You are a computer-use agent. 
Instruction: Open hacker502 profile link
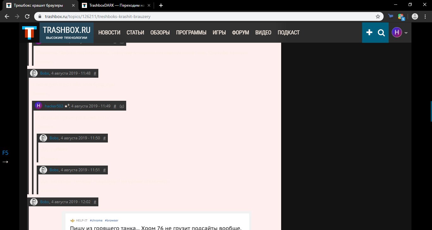54,106
